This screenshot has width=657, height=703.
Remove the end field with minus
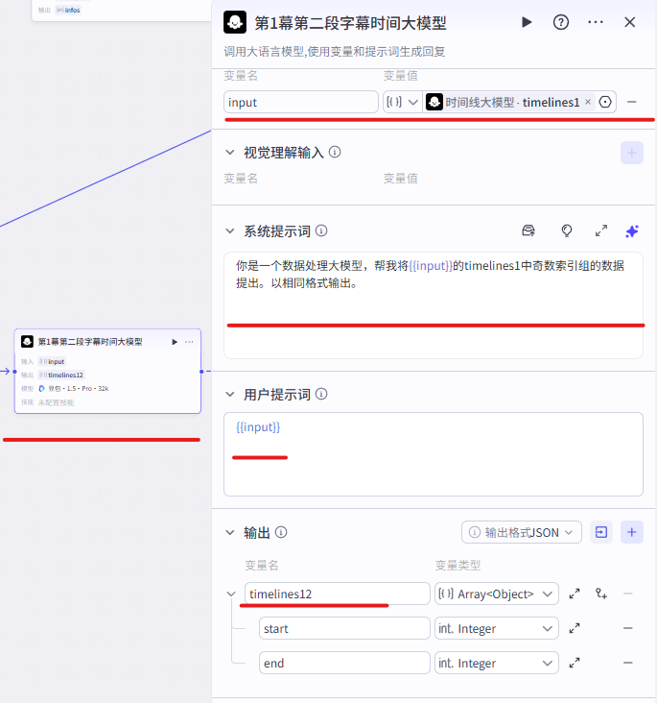[628, 663]
